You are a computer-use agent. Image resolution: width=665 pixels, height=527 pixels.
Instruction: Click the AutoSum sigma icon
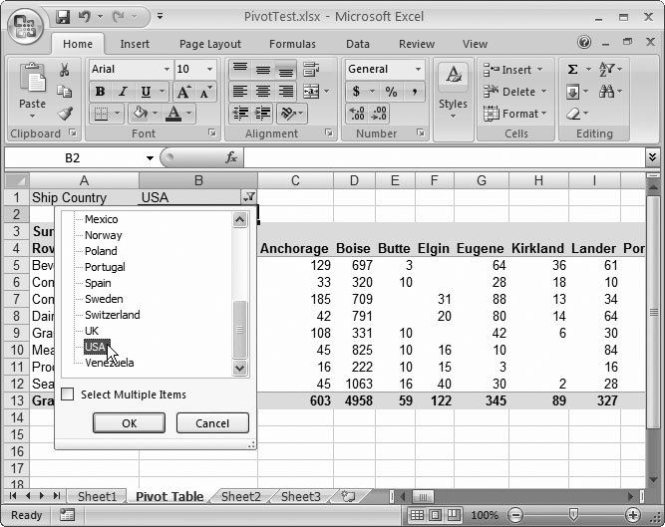(572, 70)
